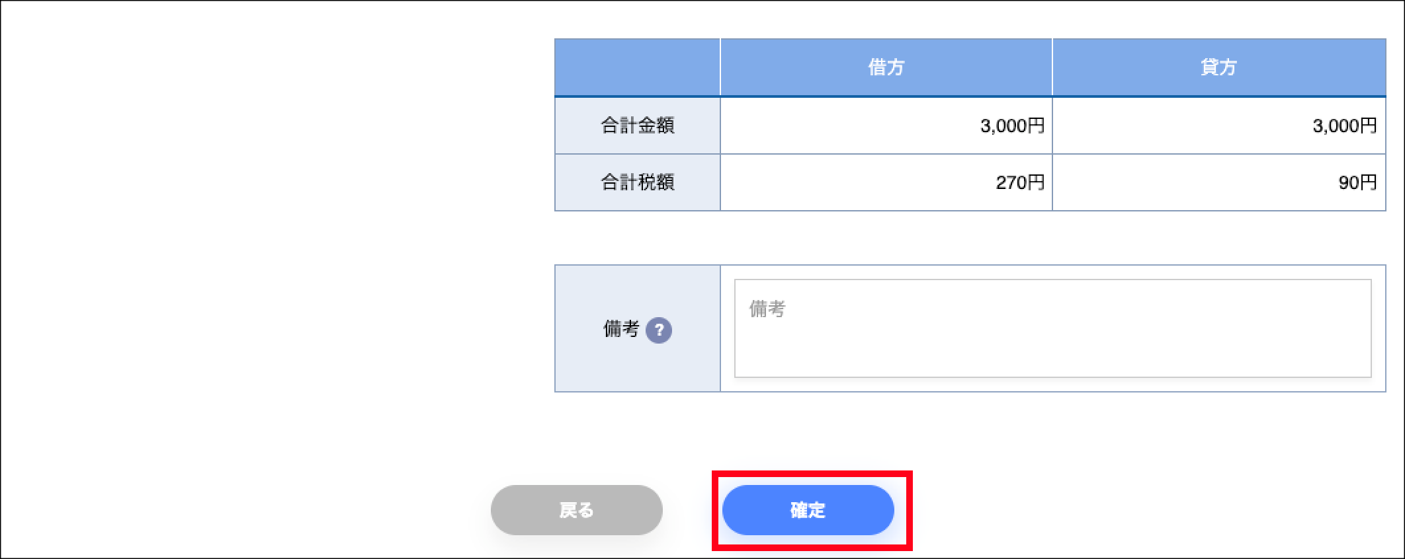Click the 備考 label cell
This screenshot has width=1405, height=559.
tap(637, 328)
